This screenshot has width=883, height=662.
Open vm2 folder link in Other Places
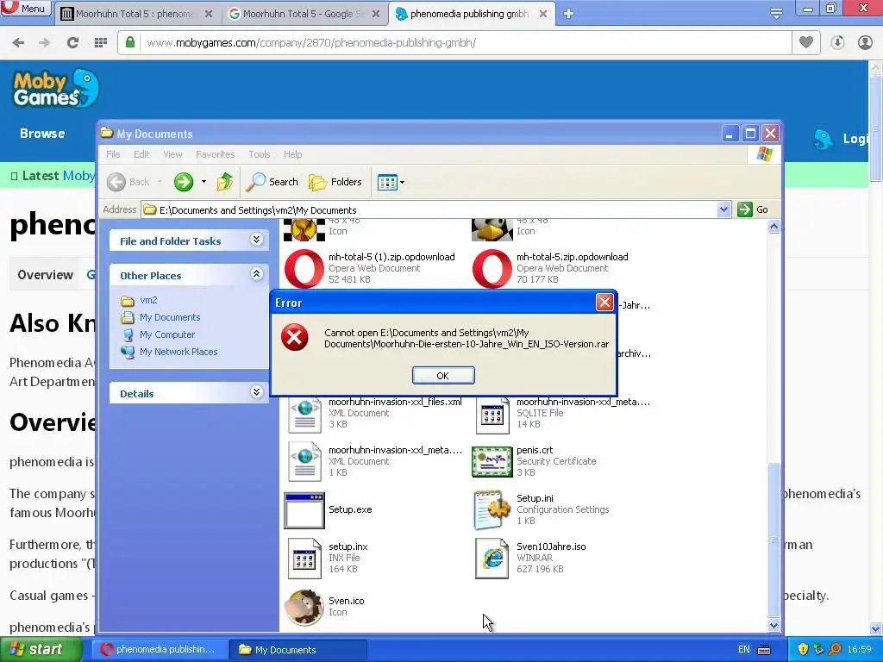click(x=148, y=300)
